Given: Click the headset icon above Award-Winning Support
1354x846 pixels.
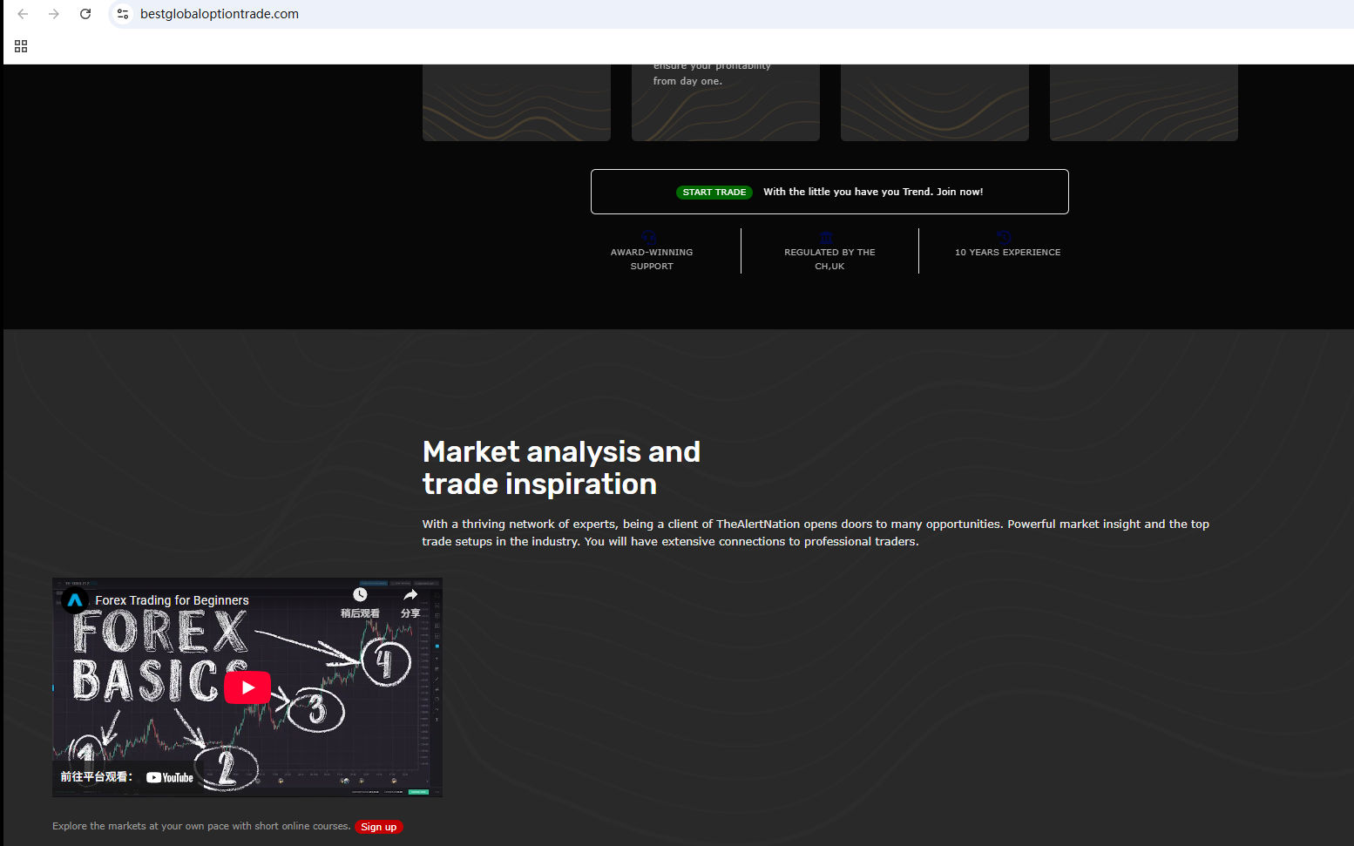Looking at the screenshot, I should tap(648, 237).
